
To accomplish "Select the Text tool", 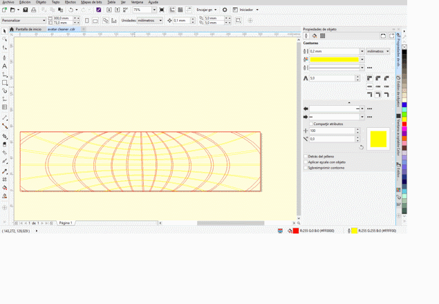I will (5, 66).
